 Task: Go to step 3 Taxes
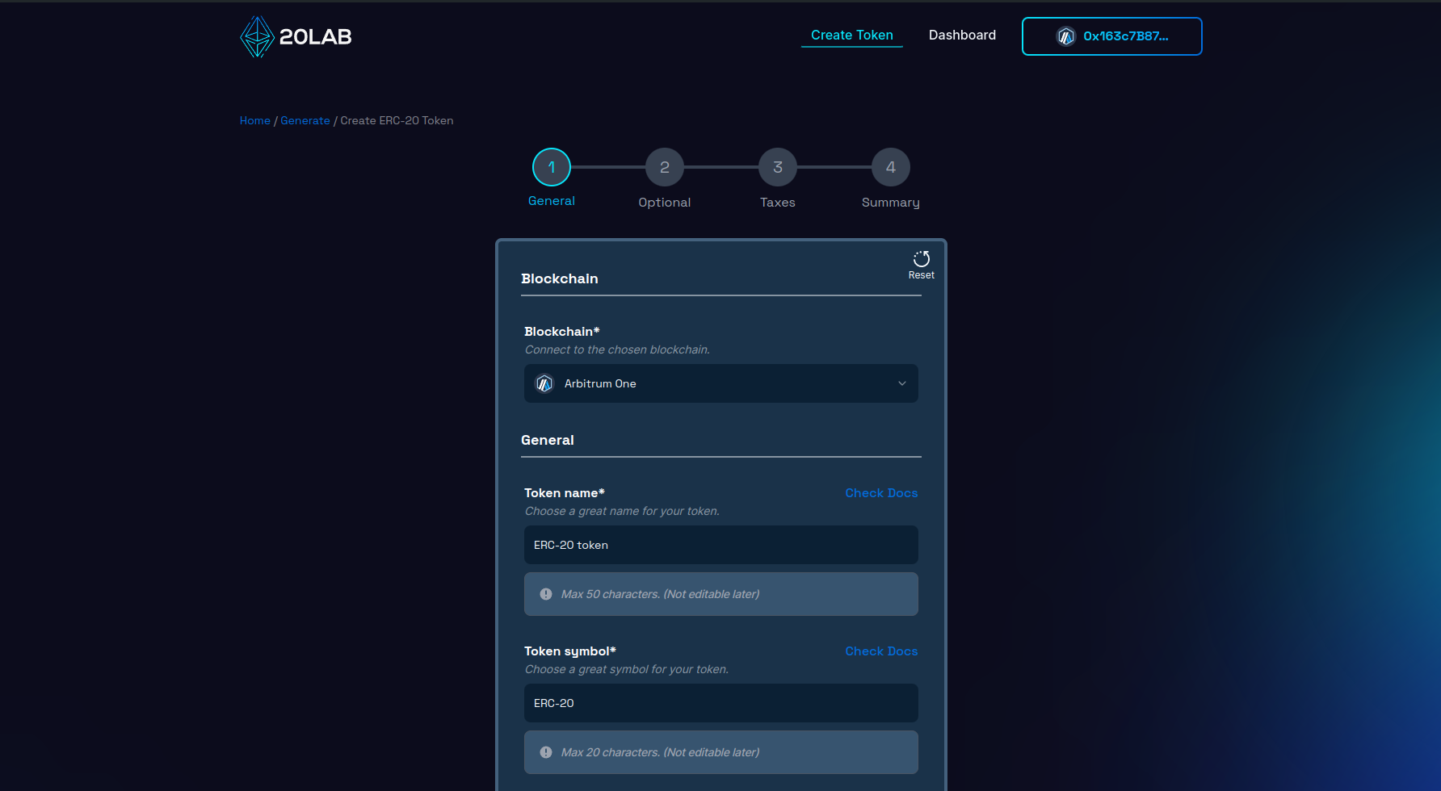[x=778, y=167]
